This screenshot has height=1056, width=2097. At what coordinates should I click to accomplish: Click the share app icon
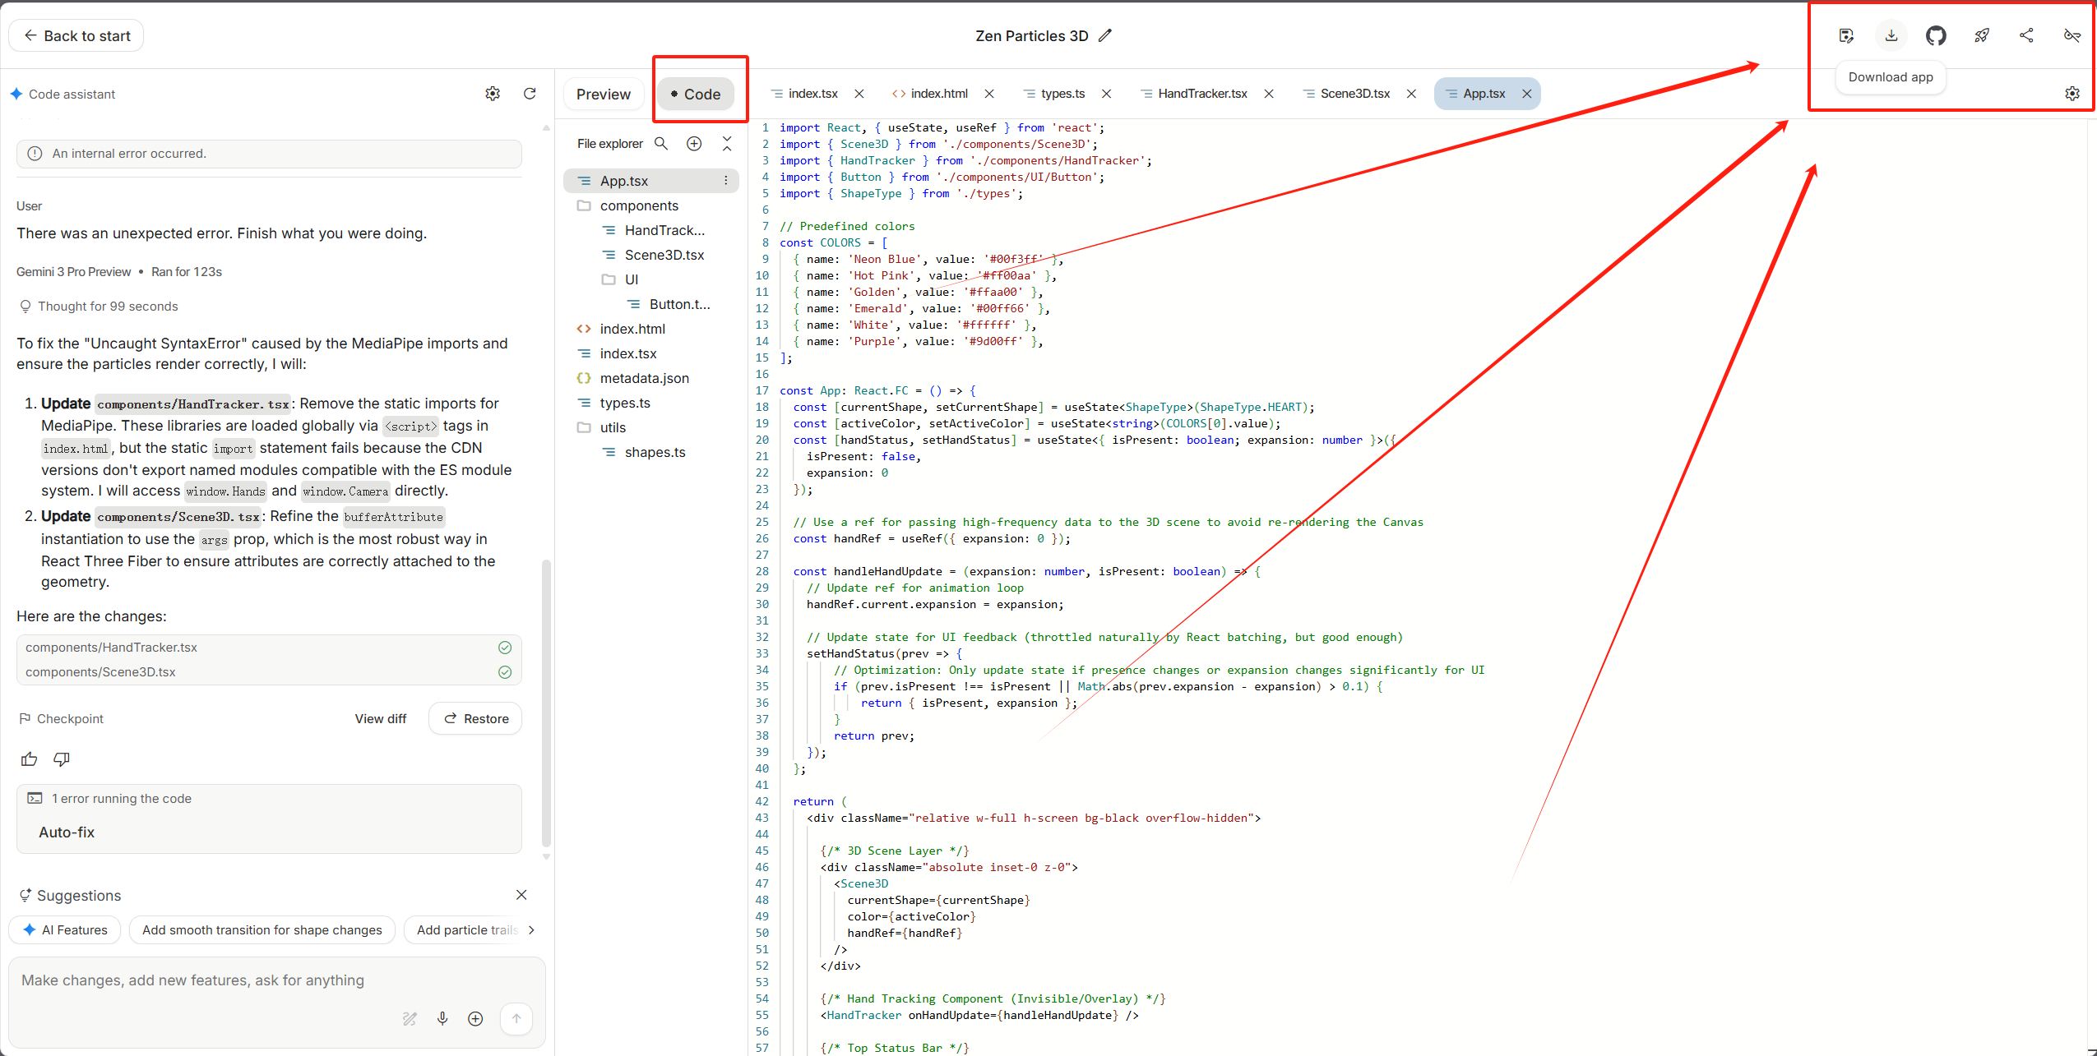pyautogui.click(x=2026, y=35)
